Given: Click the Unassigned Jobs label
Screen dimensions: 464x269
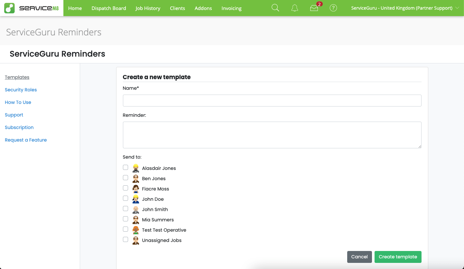Looking at the screenshot, I should pyautogui.click(x=162, y=240).
